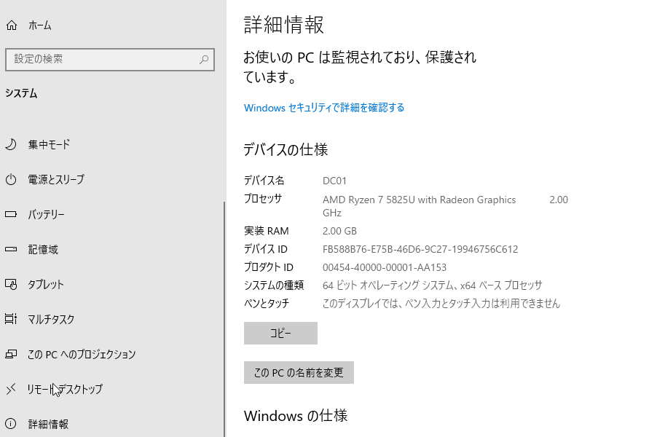665x437 pixels.
Task: Click the コピー button under device specs
Action: tap(280, 333)
